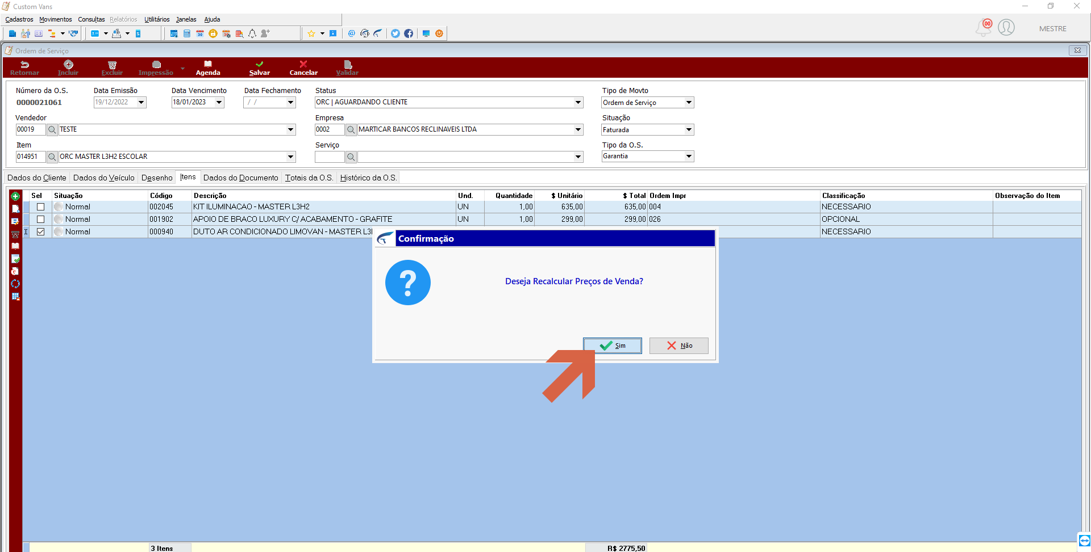Viewport: 1091px width, 552px height.
Task: Open the Agenda toolbar icon
Action: pyautogui.click(x=208, y=64)
